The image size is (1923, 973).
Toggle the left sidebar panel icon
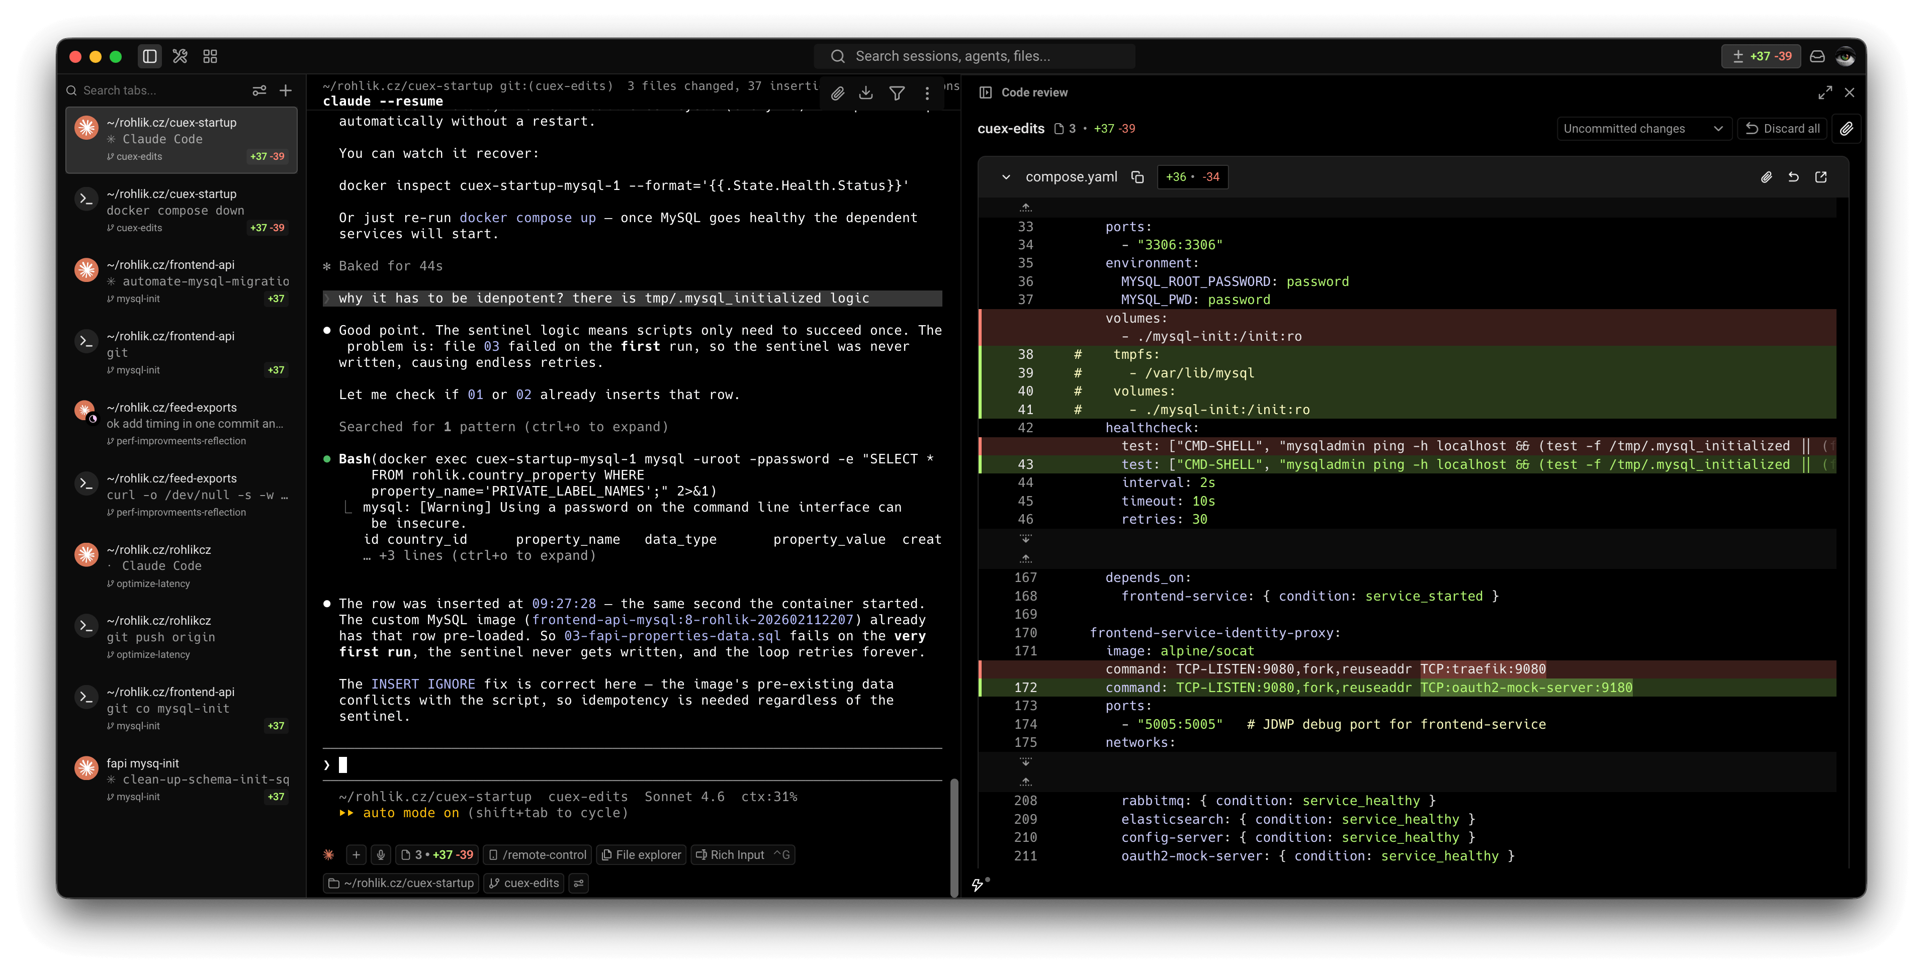pyautogui.click(x=149, y=56)
